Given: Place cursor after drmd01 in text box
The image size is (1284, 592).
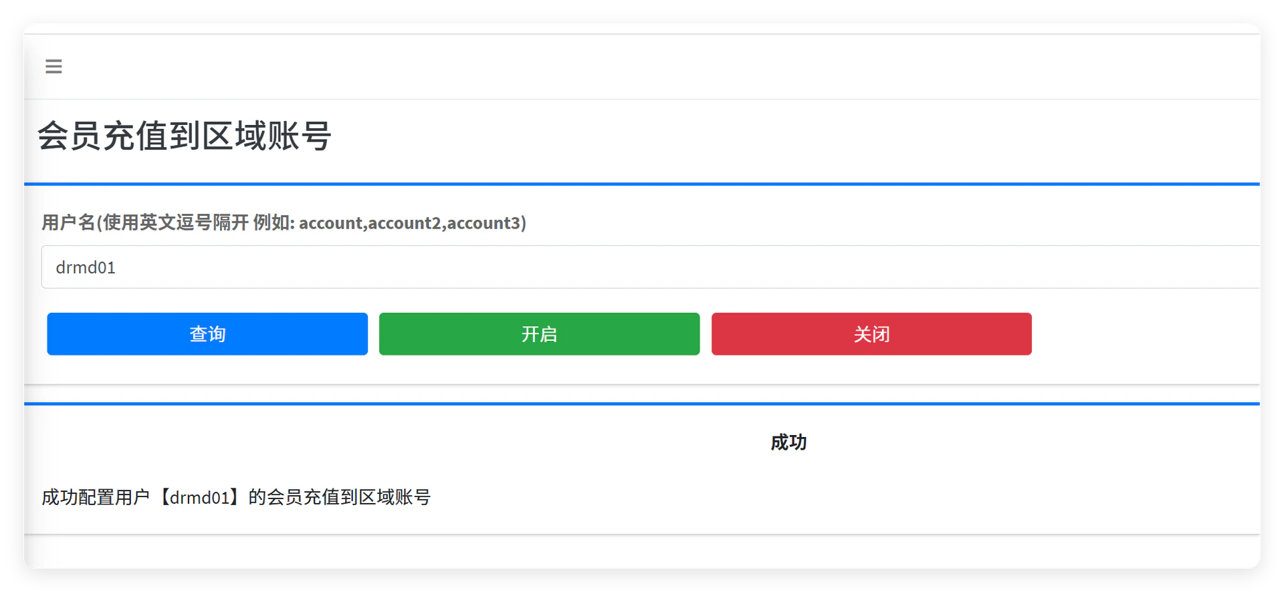Looking at the screenshot, I should point(116,267).
